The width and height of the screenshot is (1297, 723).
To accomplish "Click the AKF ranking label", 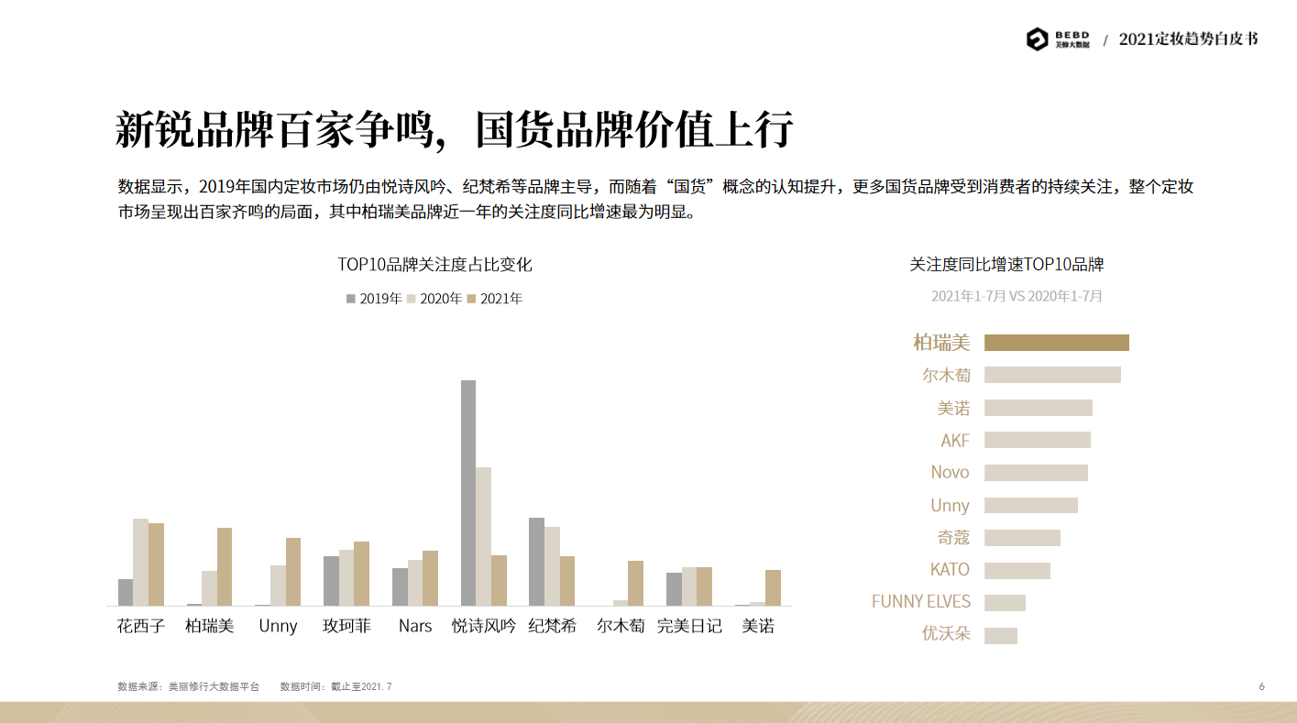I will [955, 440].
